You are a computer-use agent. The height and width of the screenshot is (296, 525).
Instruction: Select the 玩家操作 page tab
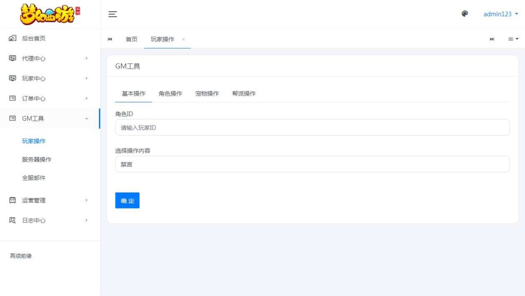click(x=162, y=39)
